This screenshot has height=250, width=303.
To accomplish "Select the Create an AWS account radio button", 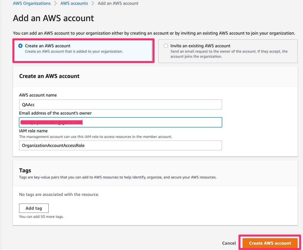I will (21, 46).
